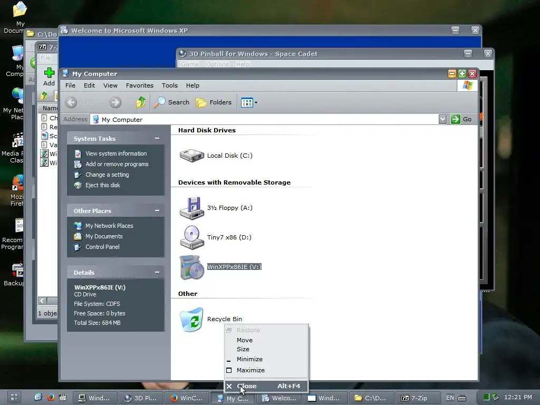This screenshot has height=405, width=540.
Task: Click the EN language indicator
Action: [450, 398]
